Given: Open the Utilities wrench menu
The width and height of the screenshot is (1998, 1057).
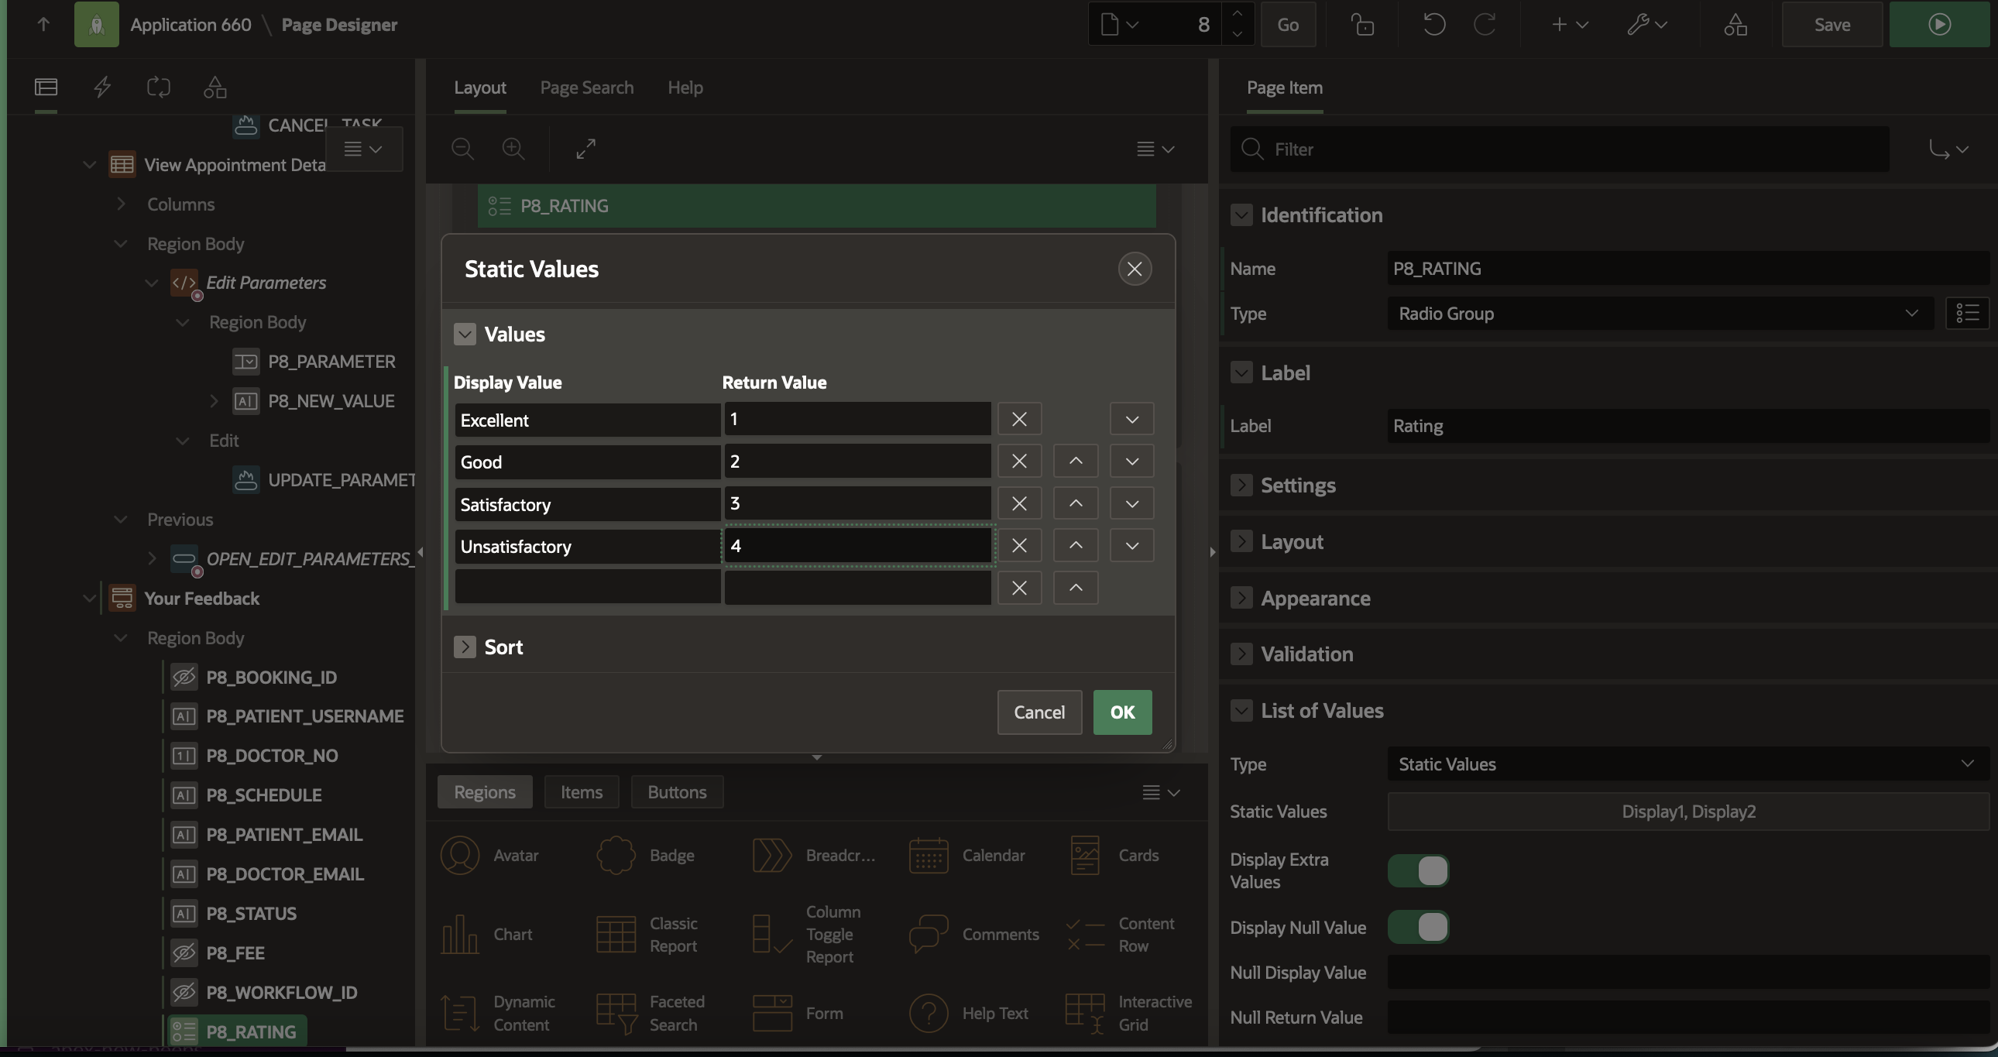Looking at the screenshot, I should pyautogui.click(x=1646, y=25).
